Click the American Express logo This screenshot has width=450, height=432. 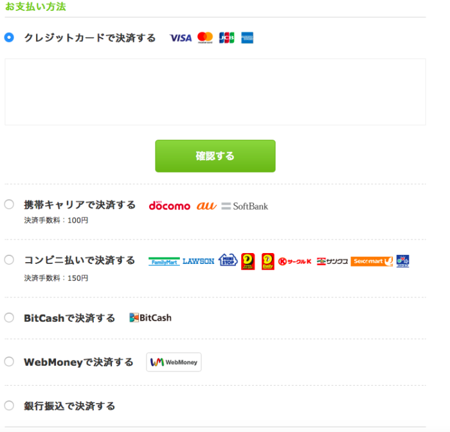tap(247, 37)
